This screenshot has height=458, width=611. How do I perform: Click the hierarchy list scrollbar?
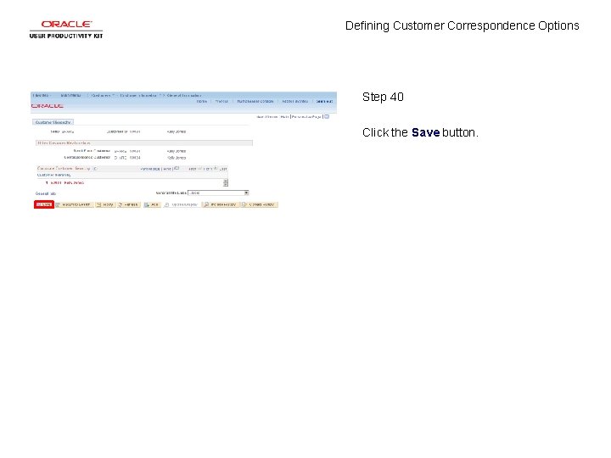click(x=225, y=182)
